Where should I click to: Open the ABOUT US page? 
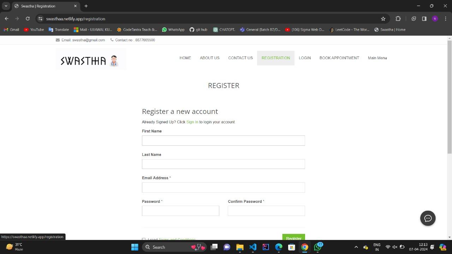click(209, 58)
